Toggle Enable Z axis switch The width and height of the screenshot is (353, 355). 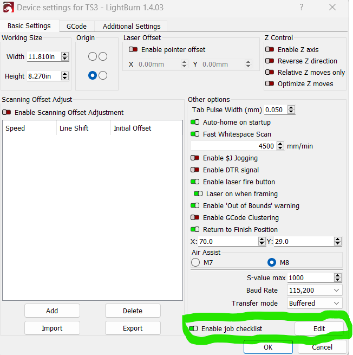click(270, 49)
